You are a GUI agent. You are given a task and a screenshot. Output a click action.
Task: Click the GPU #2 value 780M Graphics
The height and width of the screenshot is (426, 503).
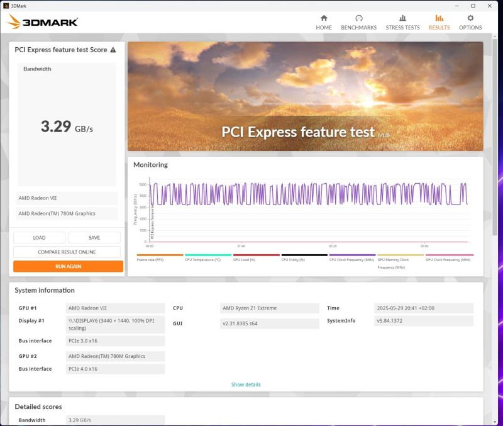coord(115,356)
